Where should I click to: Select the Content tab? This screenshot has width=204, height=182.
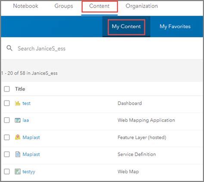point(99,6)
